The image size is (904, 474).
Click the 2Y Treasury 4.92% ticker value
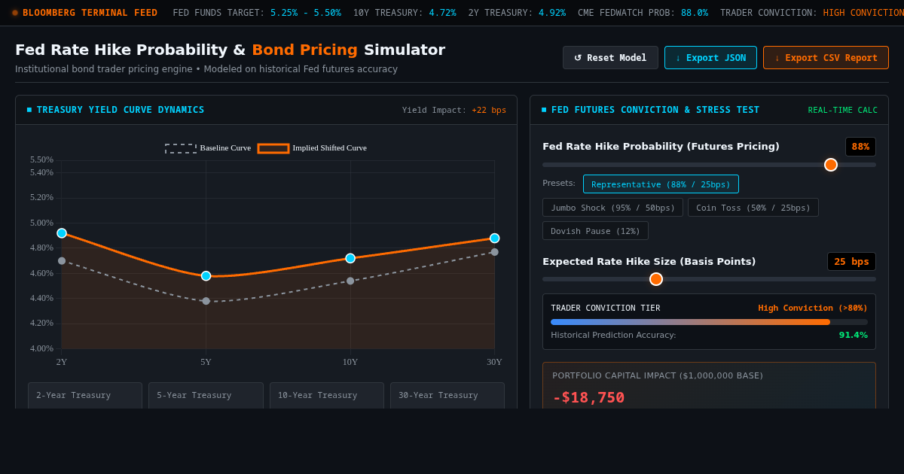552,13
